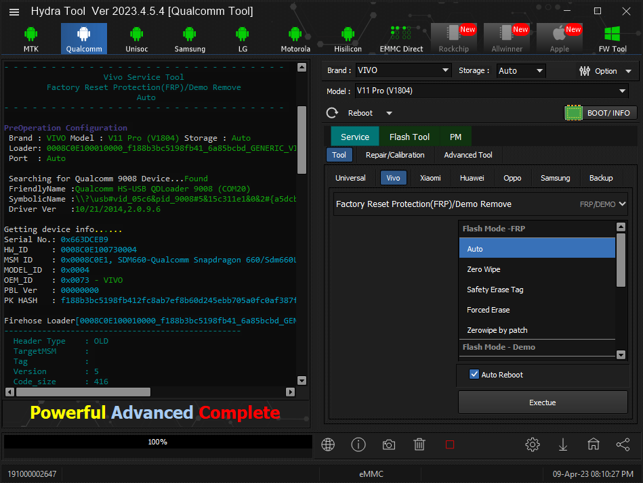Open settings gear in bottom toolbar
643x483 pixels.
(x=533, y=444)
